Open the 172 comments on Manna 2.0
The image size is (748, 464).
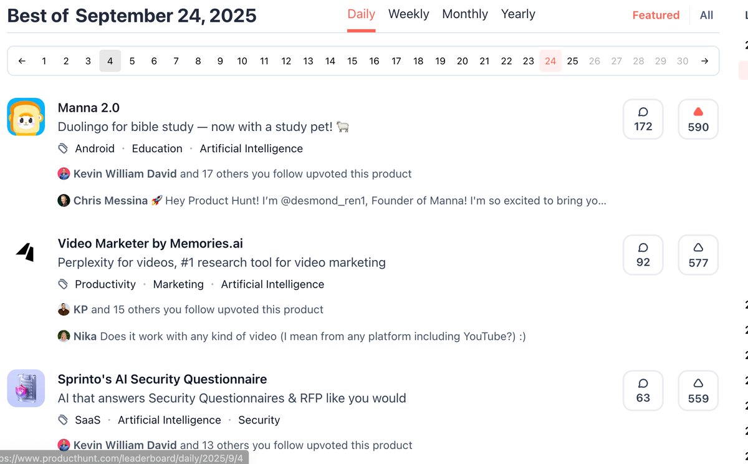[x=643, y=119]
